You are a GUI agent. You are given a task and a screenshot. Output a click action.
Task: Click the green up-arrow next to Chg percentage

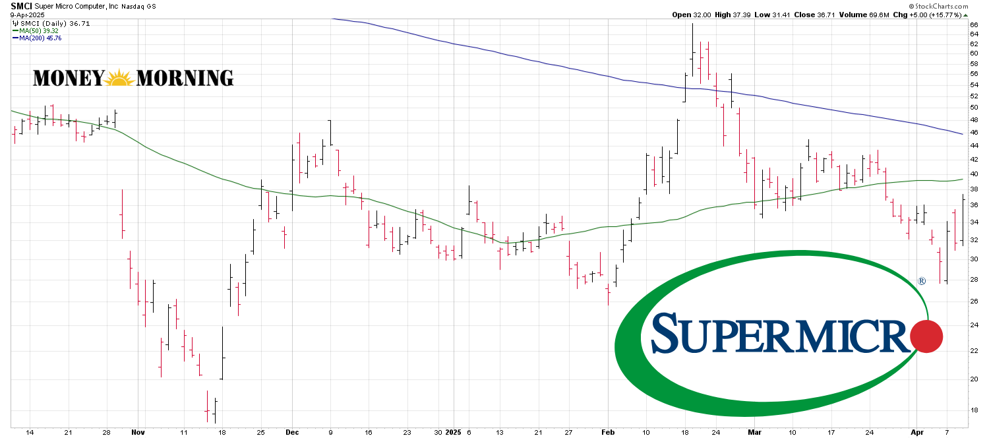pos(965,15)
